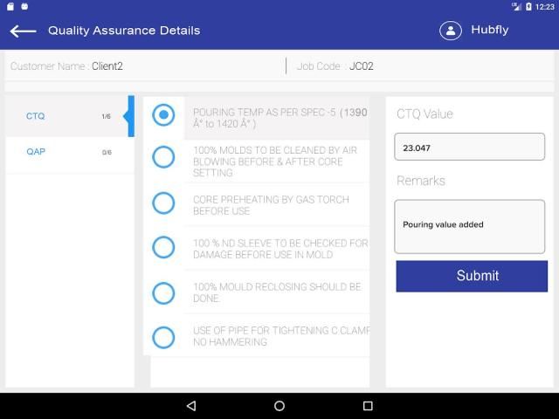Open the Hubfly user profile icon

click(450, 31)
